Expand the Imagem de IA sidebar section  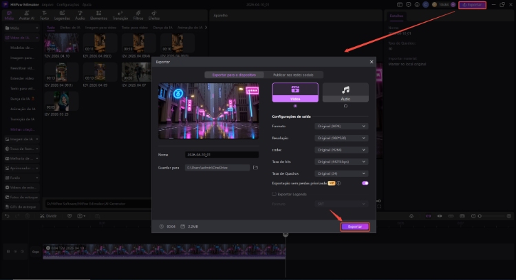[x=22, y=139]
